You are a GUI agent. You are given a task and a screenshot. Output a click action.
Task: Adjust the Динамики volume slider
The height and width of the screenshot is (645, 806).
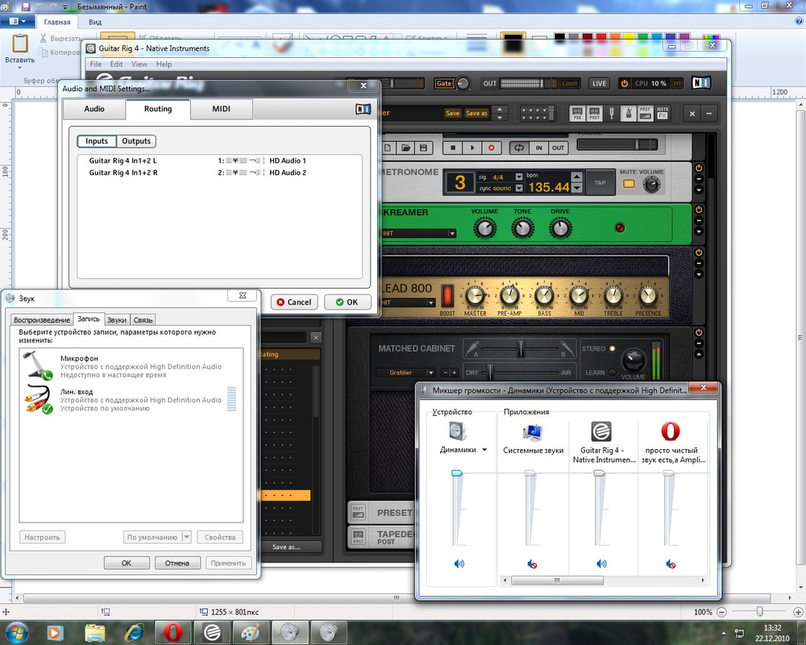457,473
